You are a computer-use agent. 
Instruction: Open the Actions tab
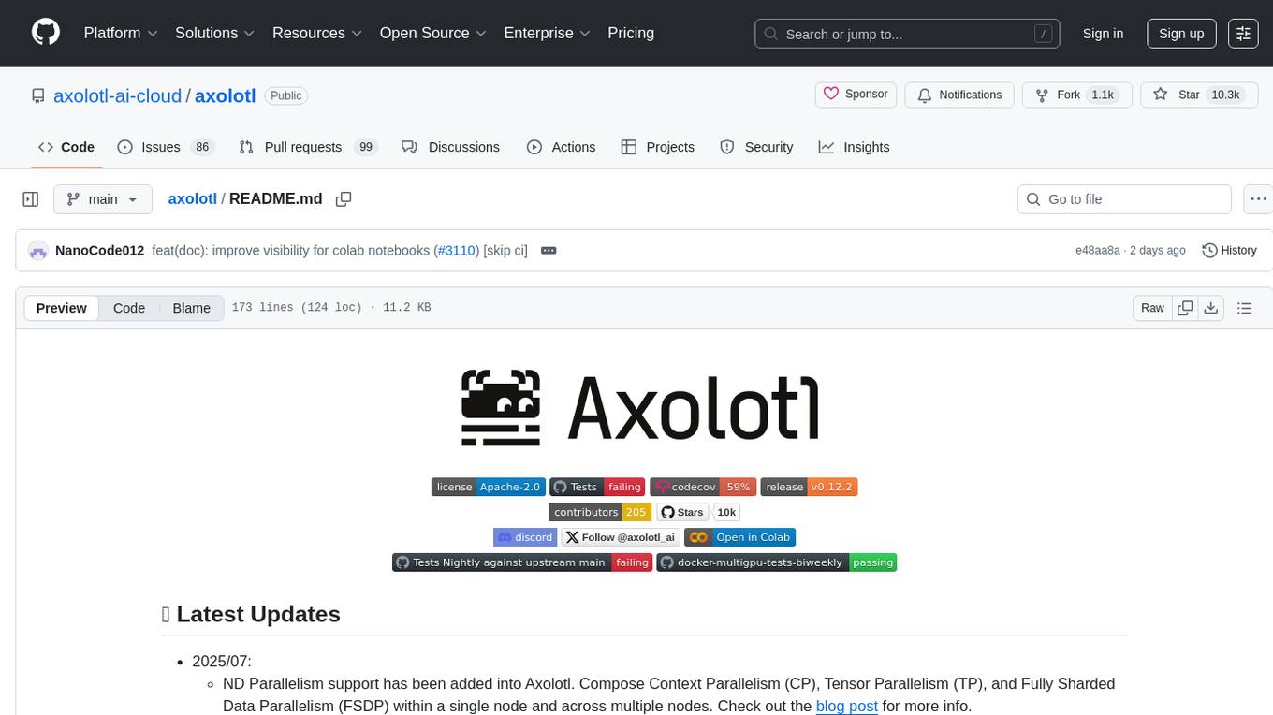click(x=562, y=147)
